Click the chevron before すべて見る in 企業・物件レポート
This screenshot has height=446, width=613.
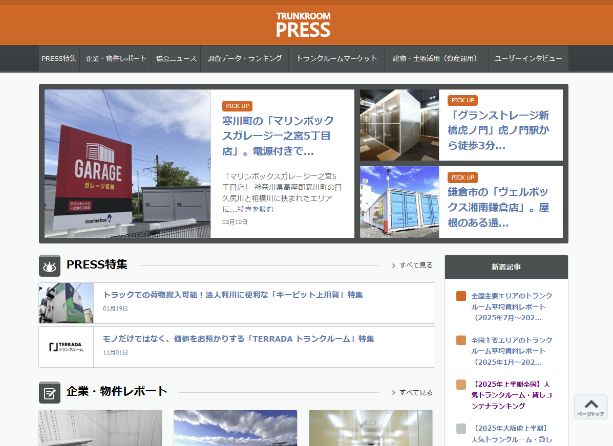394,392
